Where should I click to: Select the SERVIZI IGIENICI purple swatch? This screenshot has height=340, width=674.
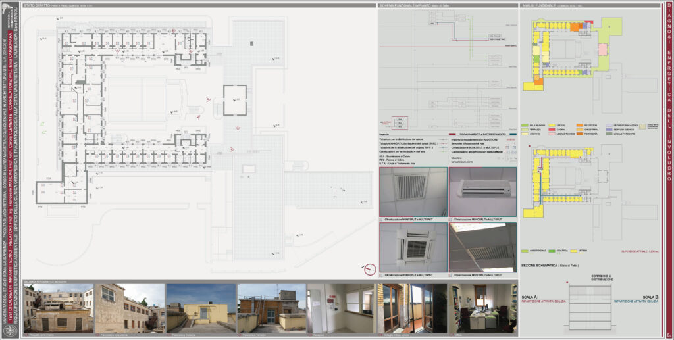[609, 129]
